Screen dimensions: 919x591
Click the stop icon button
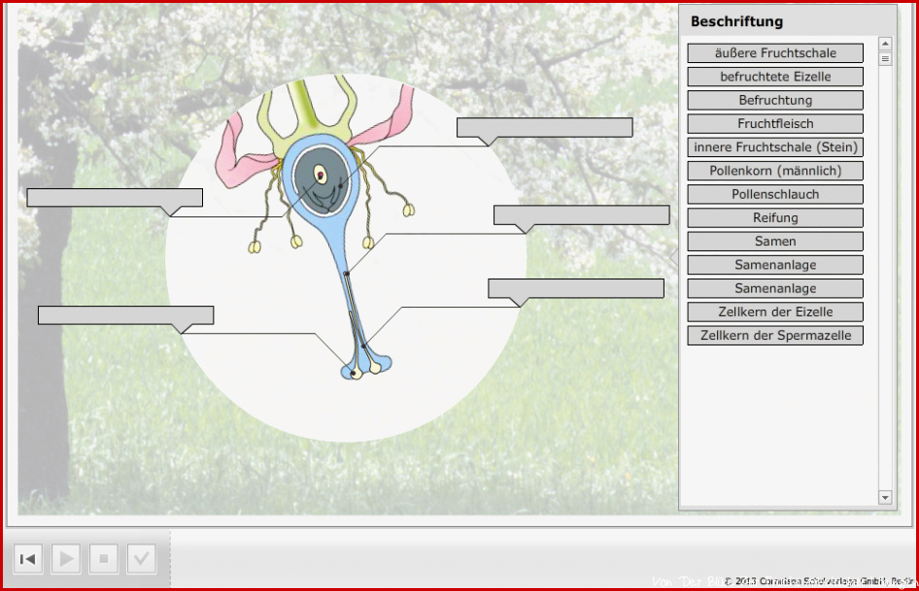[104, 559]
